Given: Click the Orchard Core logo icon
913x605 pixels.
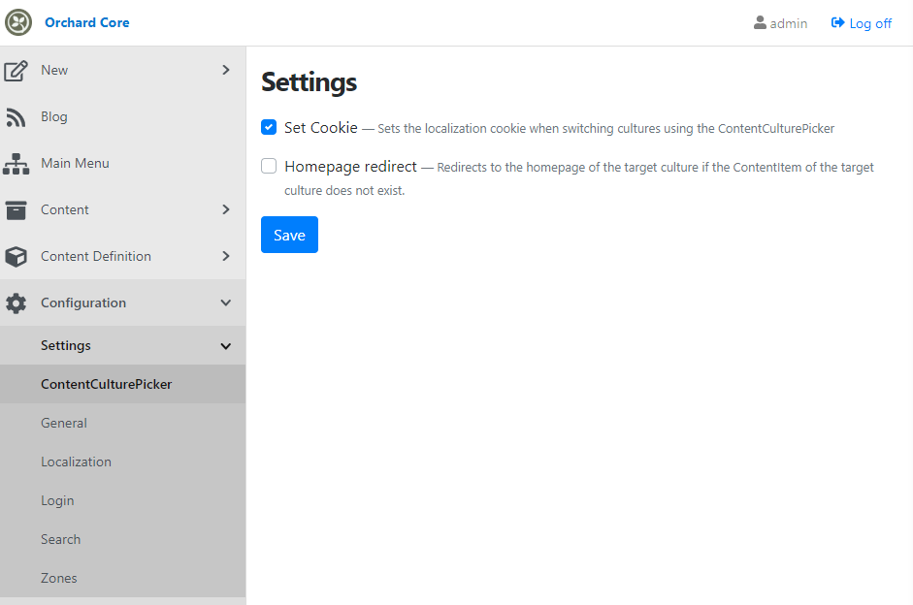Looking at the screenshot, I should (x=18, y=22).
